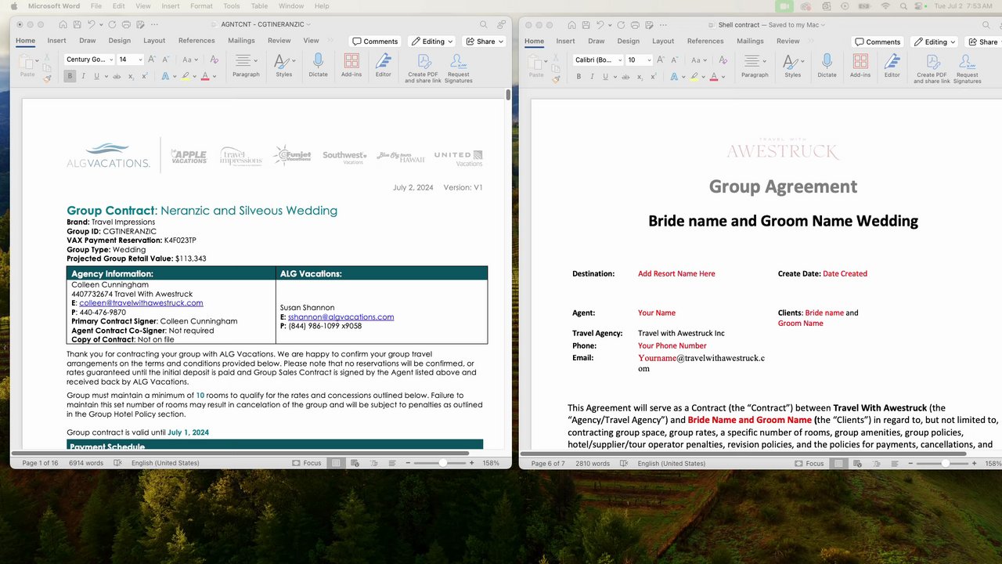Toggle Strikethrough in the AGNTCNT window
This screenshot has width=1002, height=564.
point(117,77)
